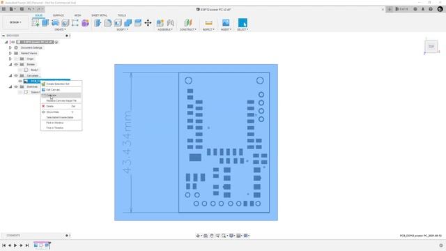Click the Inspect measure icon
The height and width of the screenshot is (251, 446).
(208, 23)
